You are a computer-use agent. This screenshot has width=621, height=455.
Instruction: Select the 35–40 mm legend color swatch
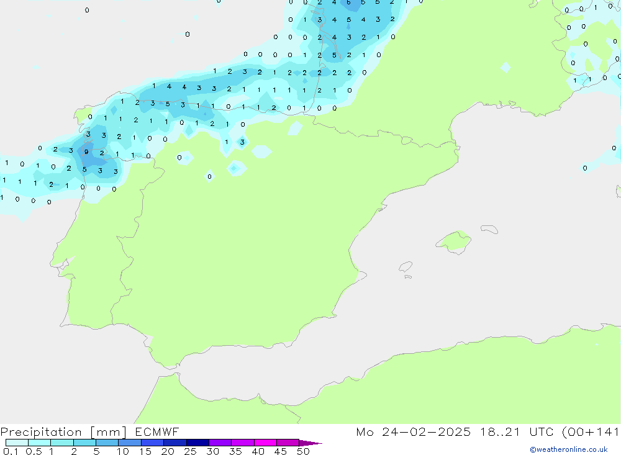click(x=243, y=443)
